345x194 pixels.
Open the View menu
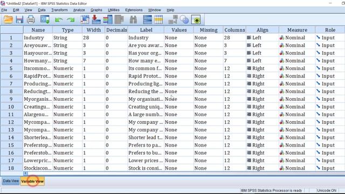point(28,10)
